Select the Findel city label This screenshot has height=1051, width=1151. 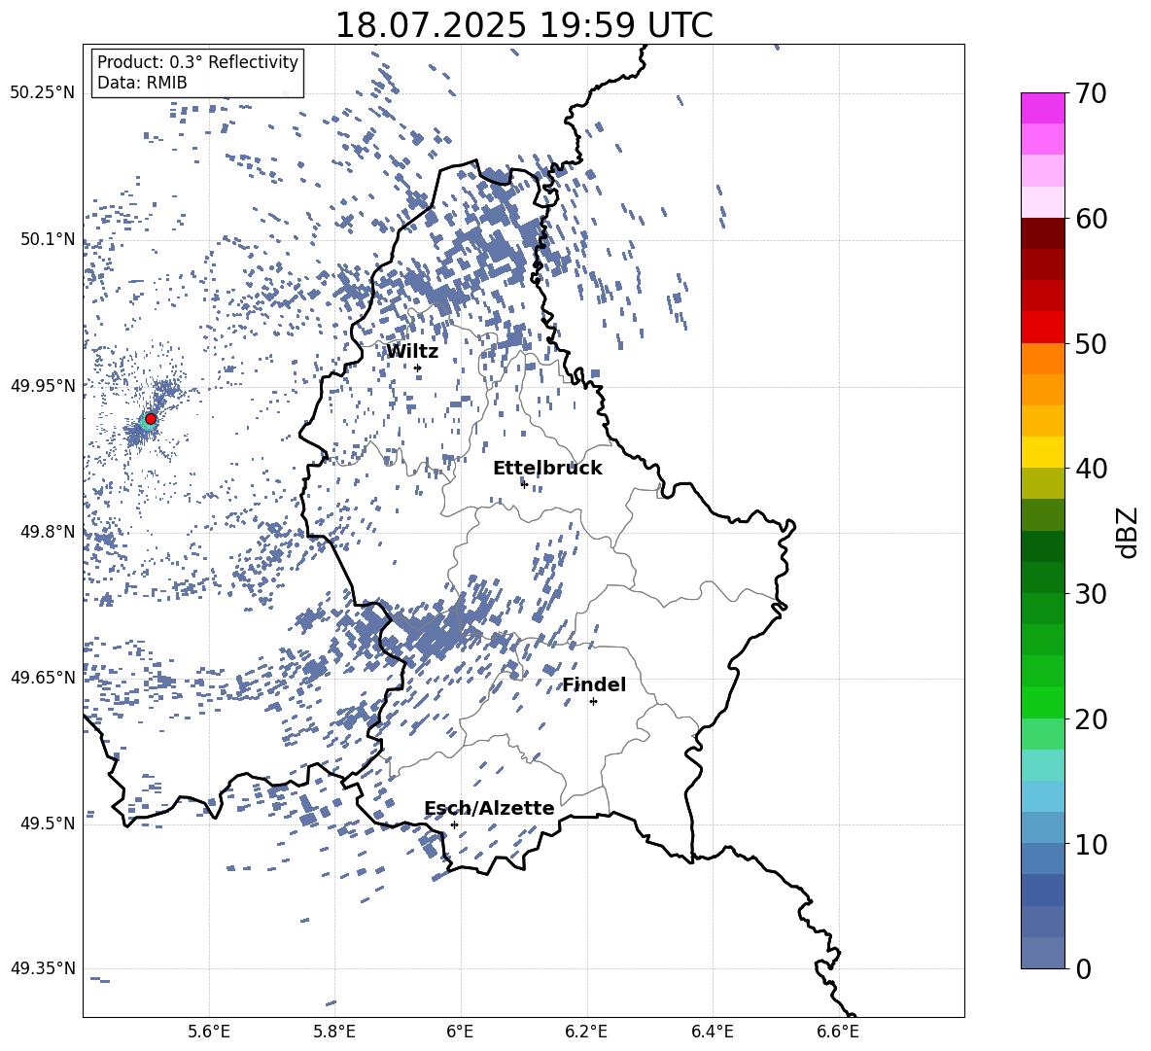click(x=594, y=684)
